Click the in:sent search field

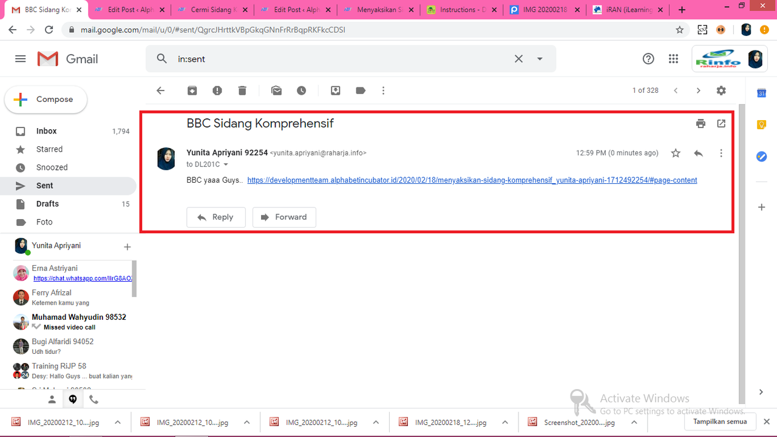[x=340, y=59]
